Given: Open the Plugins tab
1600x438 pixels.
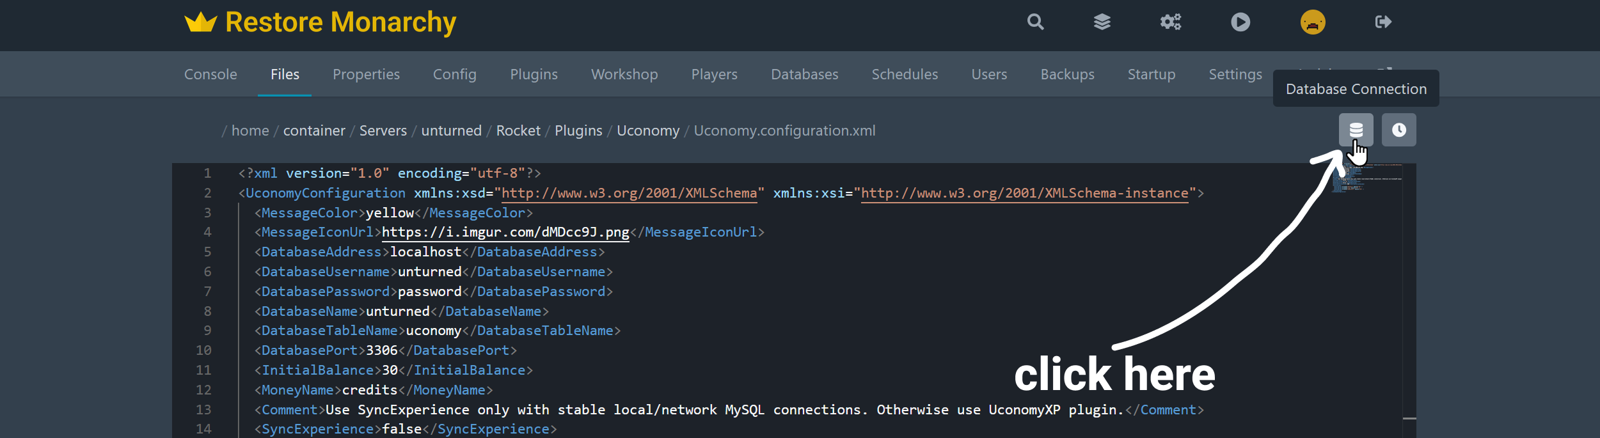Looking at the screenshot, I should 534,74.
